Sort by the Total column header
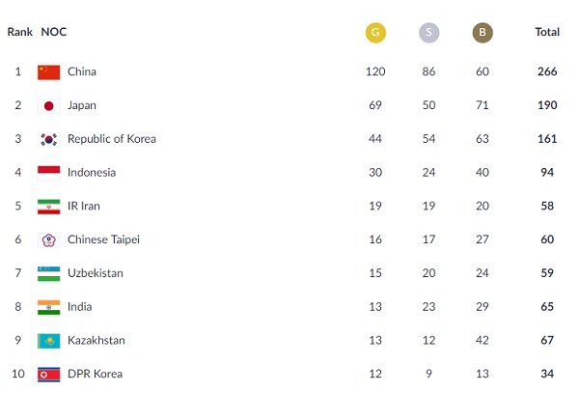Viewport: 579px width, 393px height. click(547, 32)
